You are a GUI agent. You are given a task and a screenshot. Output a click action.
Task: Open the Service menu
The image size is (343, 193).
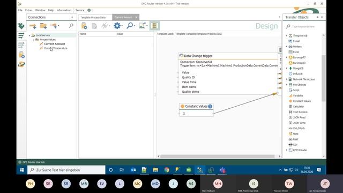80,10
